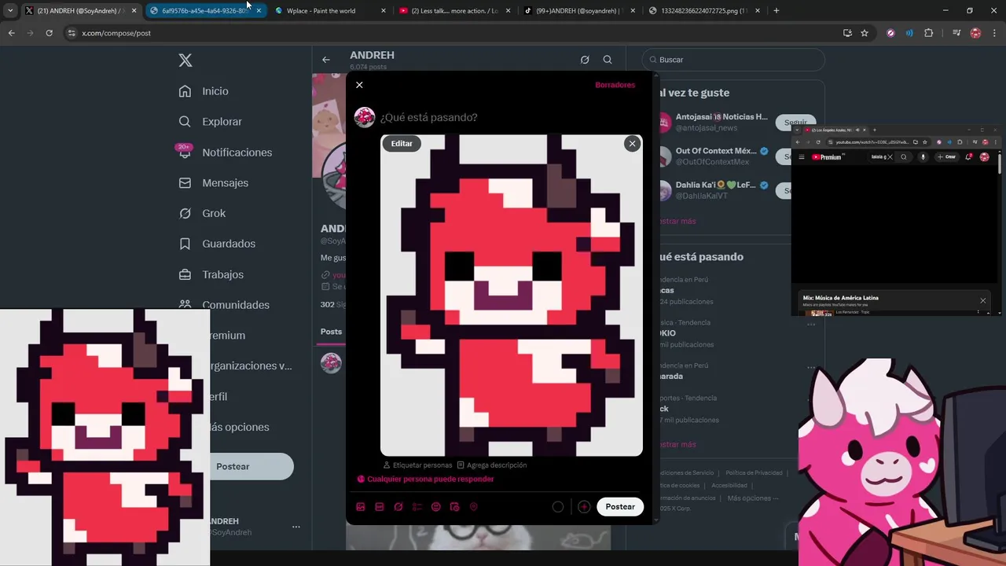Screen dimensions: 1006x566
Task: Open Dahlia Ka'i profile suggestion
Action: 715,190
